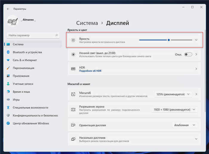
Task: Click the Масштаб scale icon
Action: point(73,94)
